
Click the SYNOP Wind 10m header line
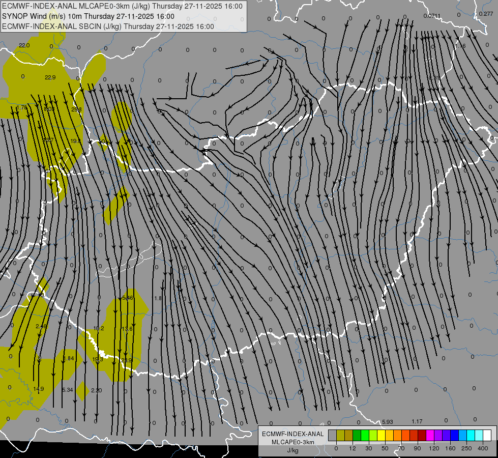pyautogui.click(x=89, y=16)
